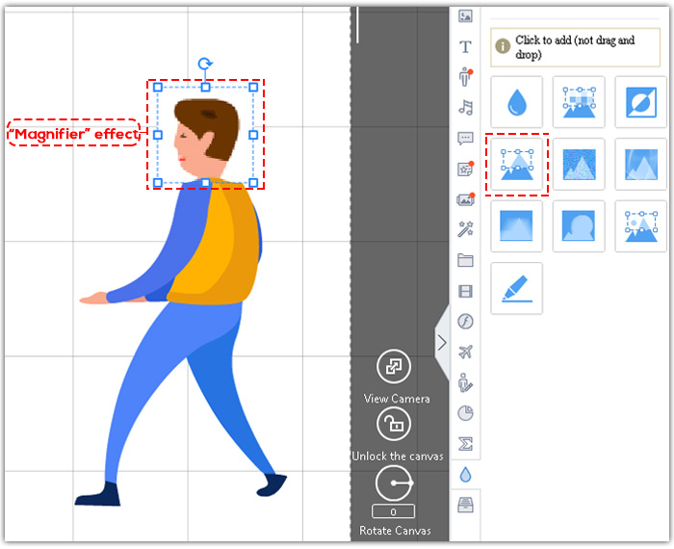Add the mosaic pixelate effect
This screenshot has width=674, height=549.
579,102
